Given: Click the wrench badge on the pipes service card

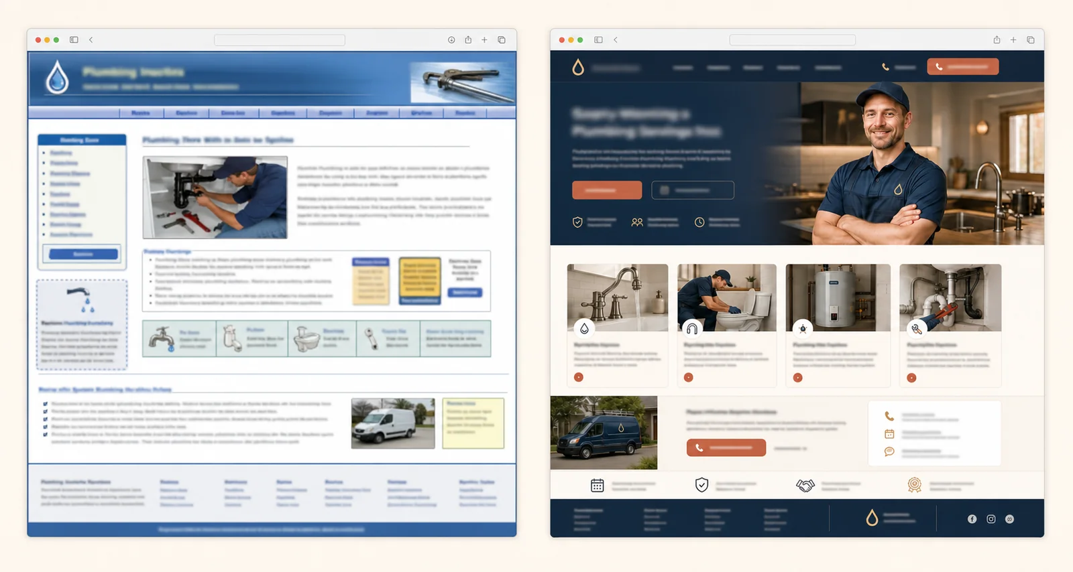Looking at the screenshot, I should (917, 329).
